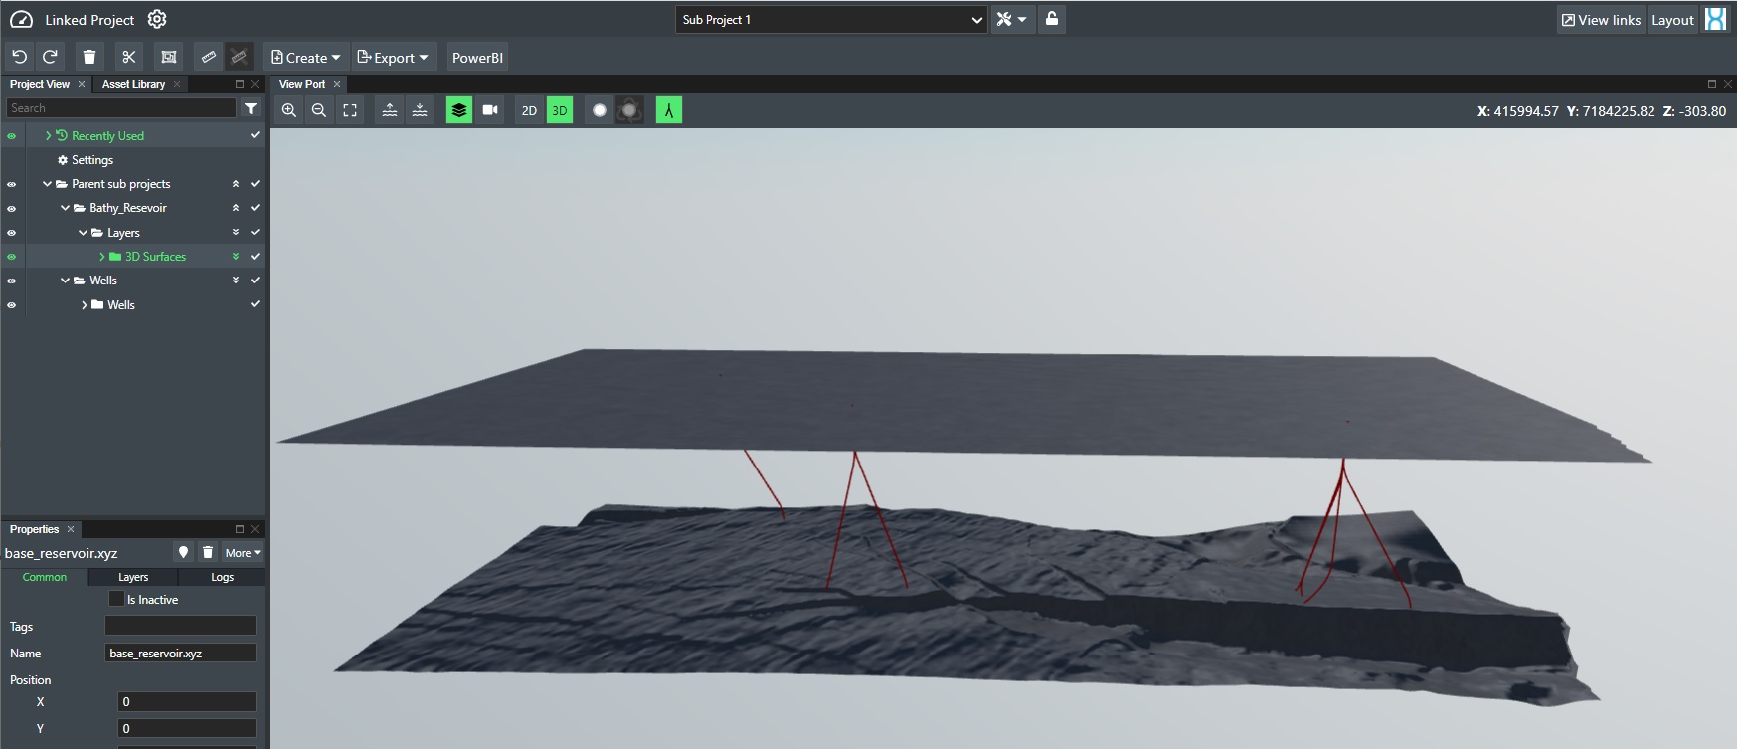1737x749 pixels.
Task: Switch viewport to 3D mode
Action: point(560,110)
